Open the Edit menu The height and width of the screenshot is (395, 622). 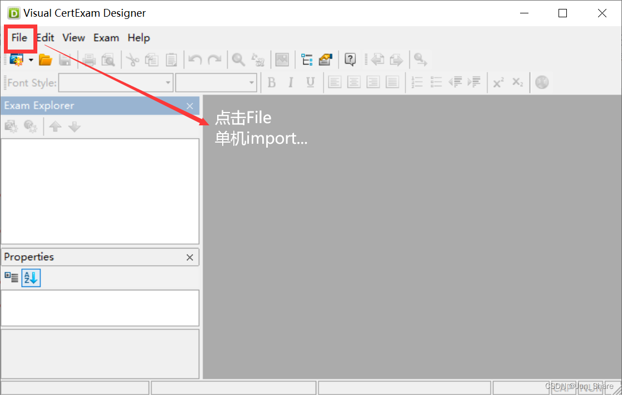click(45, 38)
